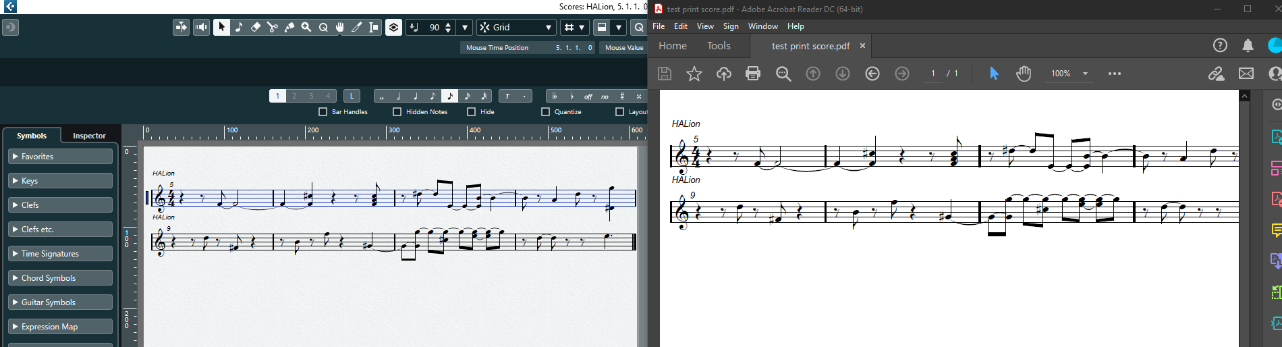The height and width of the screenshot is (347, 1282).
Task: Open the Acrobat Window menu
Action: coord(763,26)
